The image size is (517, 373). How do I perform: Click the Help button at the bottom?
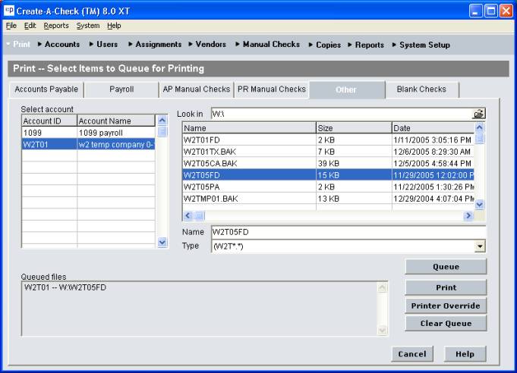click(465, 354)
